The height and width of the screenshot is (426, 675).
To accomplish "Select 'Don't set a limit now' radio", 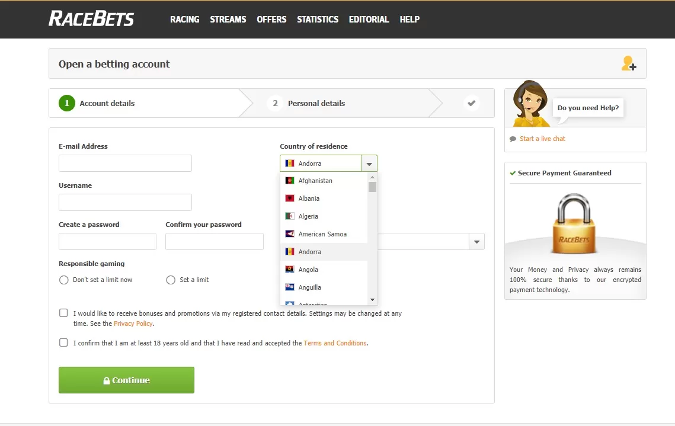I will coord(64,280).
